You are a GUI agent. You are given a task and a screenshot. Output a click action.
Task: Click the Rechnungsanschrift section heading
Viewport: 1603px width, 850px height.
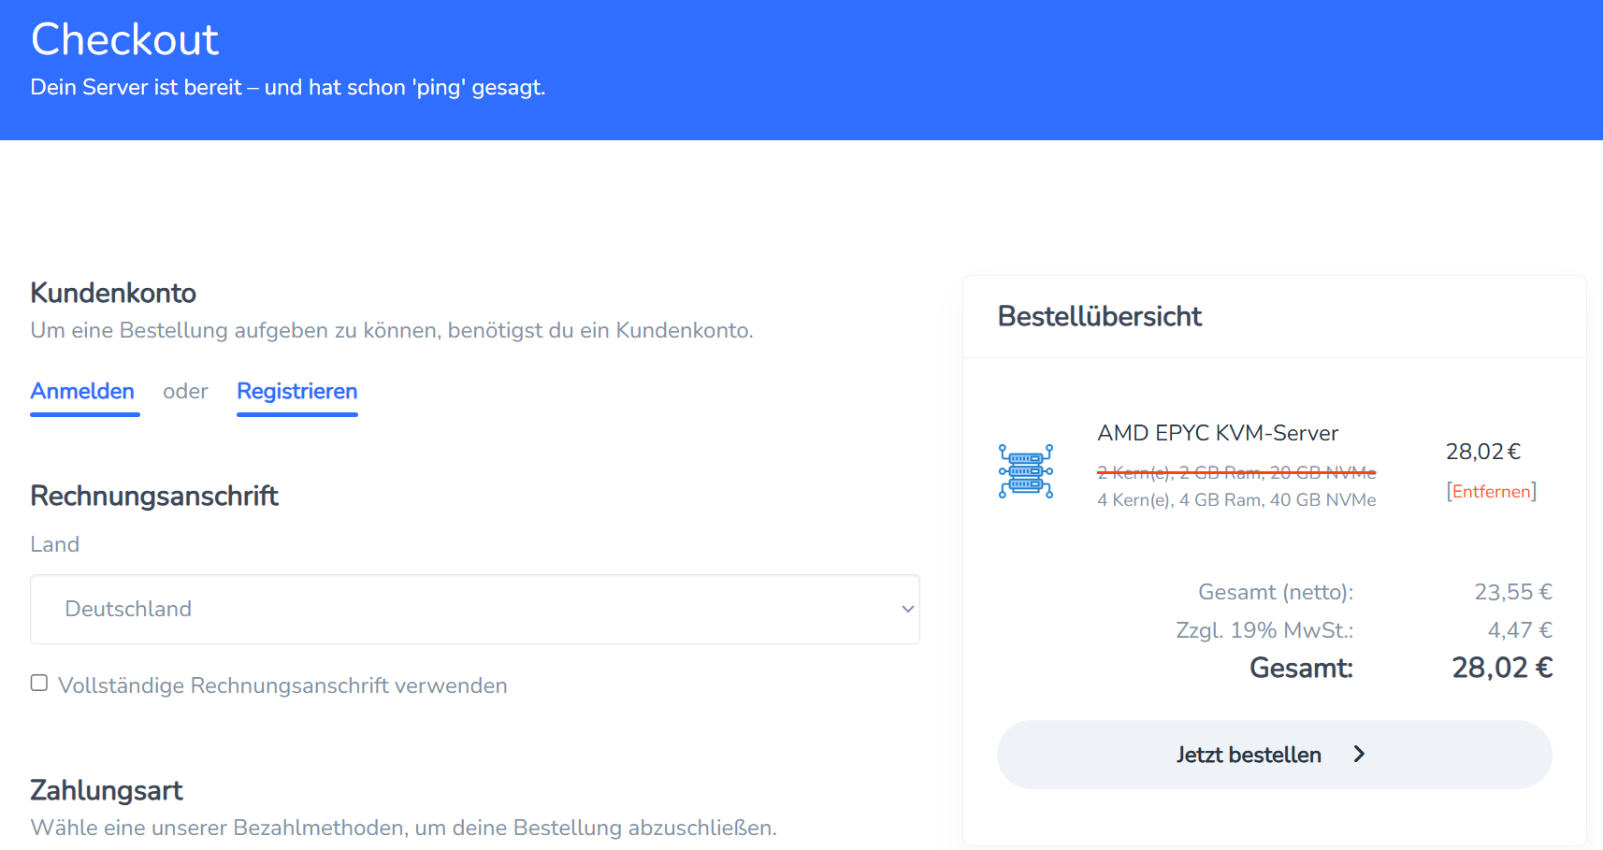click(x=154, y=496)
